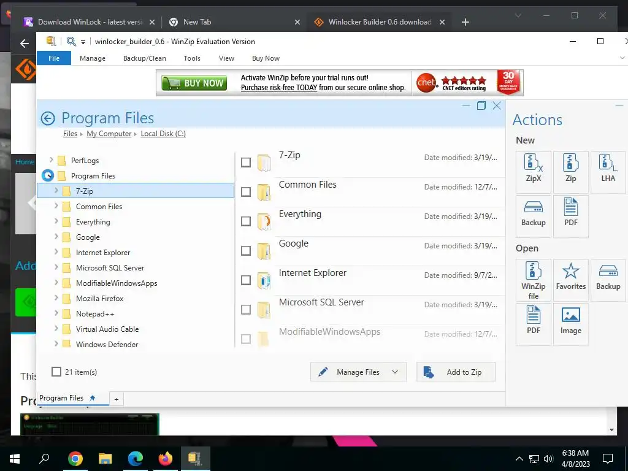Close the file pane with X
This screenshot has width=628, height=471.
(497, 105)
